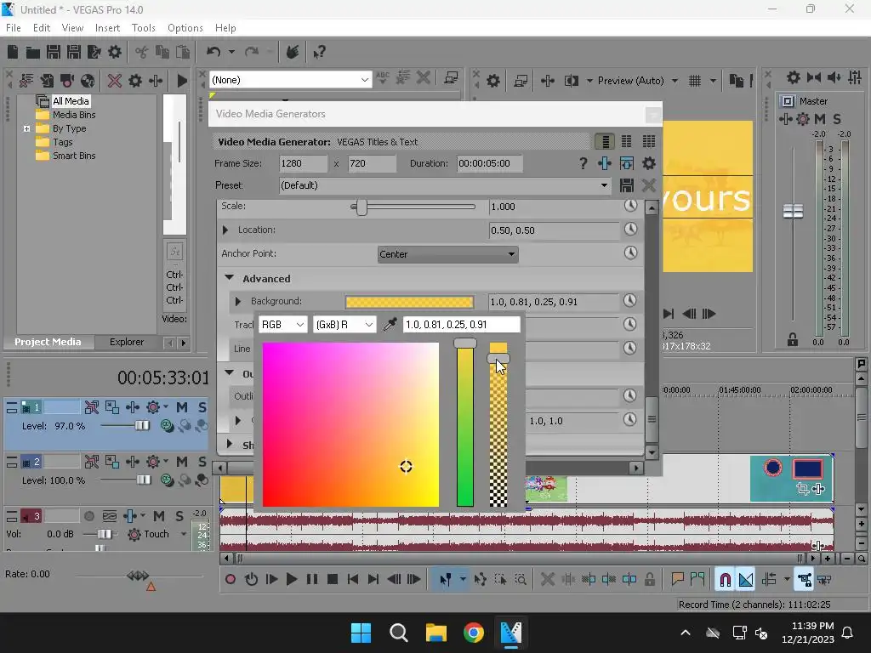The height and width of the screenshot is (653, 871).
Task: Toggle Background animation clock button
Action: (629, 300)
